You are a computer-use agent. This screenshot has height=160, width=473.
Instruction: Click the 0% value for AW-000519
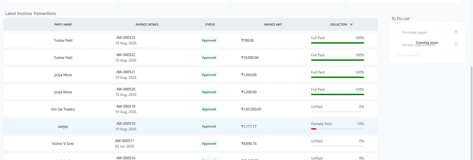(x=361, y=107)
